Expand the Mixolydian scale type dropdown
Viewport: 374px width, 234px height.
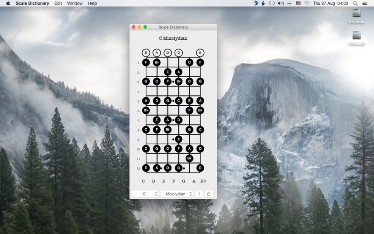(x=177, y=194)
